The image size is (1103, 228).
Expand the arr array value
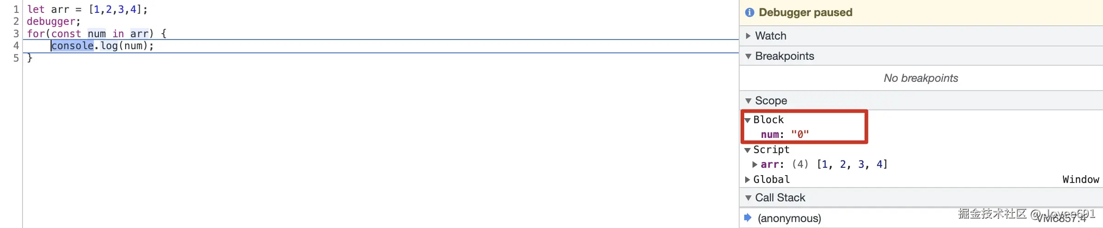(x=755, y=164)
